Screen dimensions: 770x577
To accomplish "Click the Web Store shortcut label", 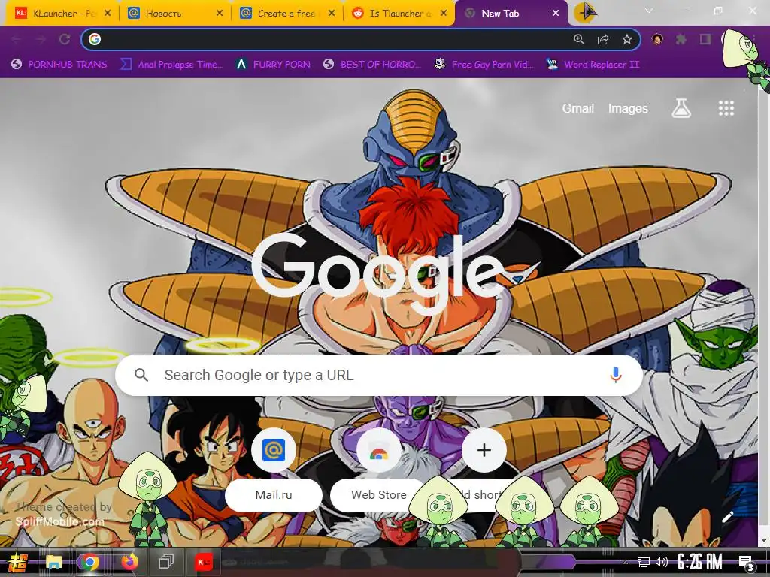I will pos(379,495).
